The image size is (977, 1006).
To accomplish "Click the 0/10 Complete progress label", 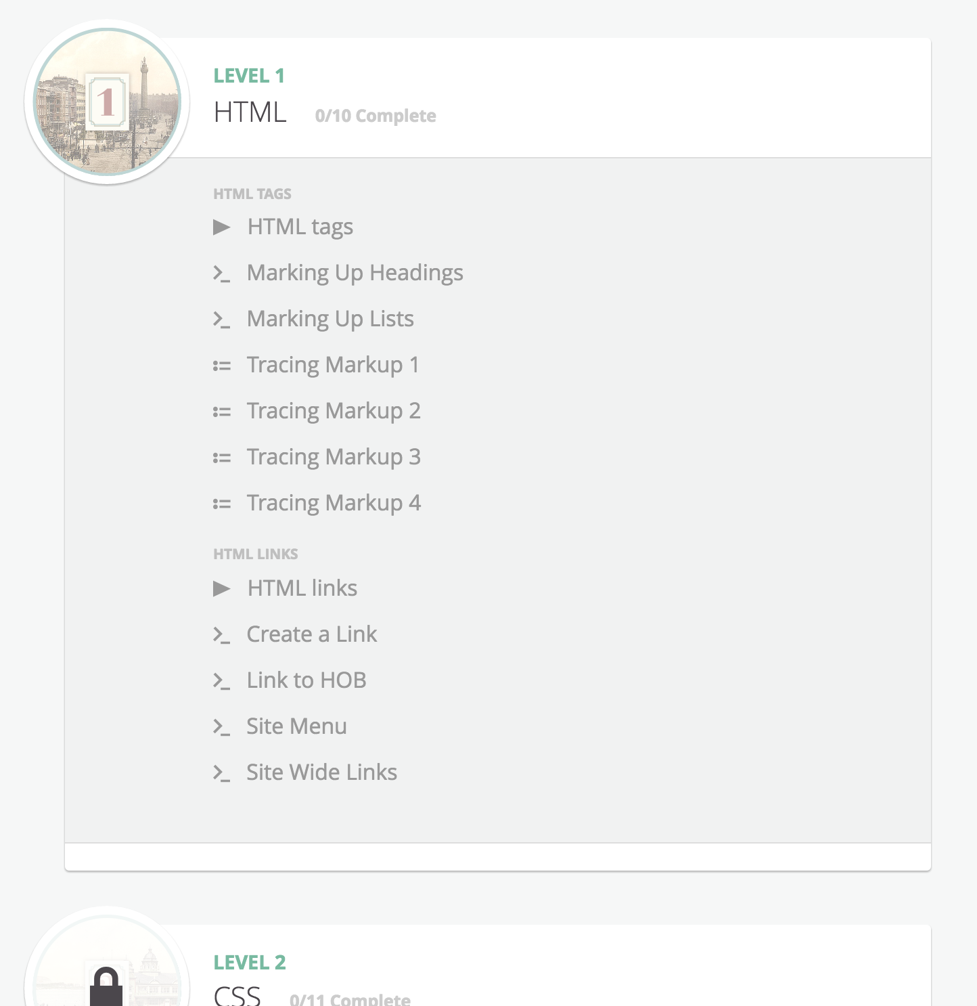I will (x=376, y=116).
